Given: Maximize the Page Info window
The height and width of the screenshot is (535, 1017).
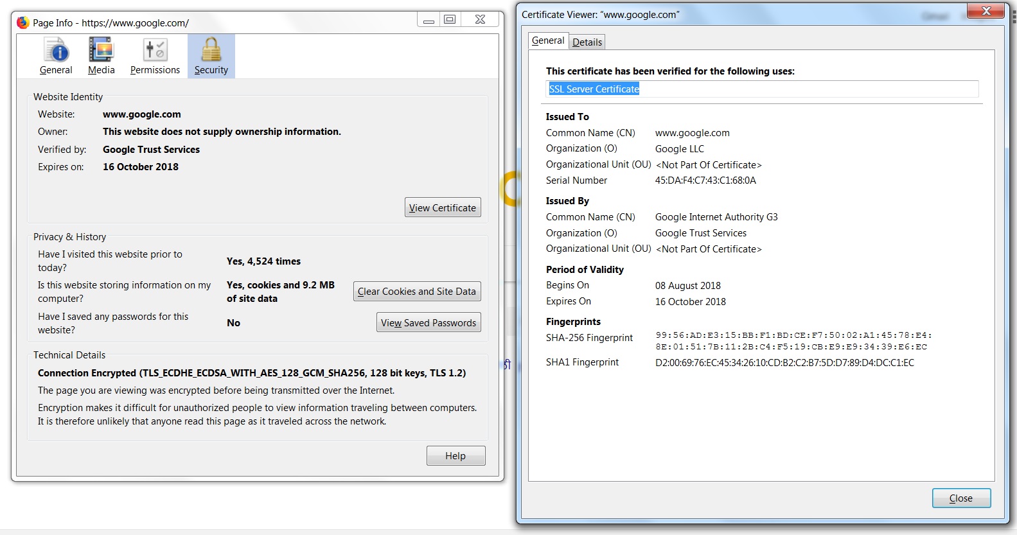Looking at the screenshot, I should point(450,20).
